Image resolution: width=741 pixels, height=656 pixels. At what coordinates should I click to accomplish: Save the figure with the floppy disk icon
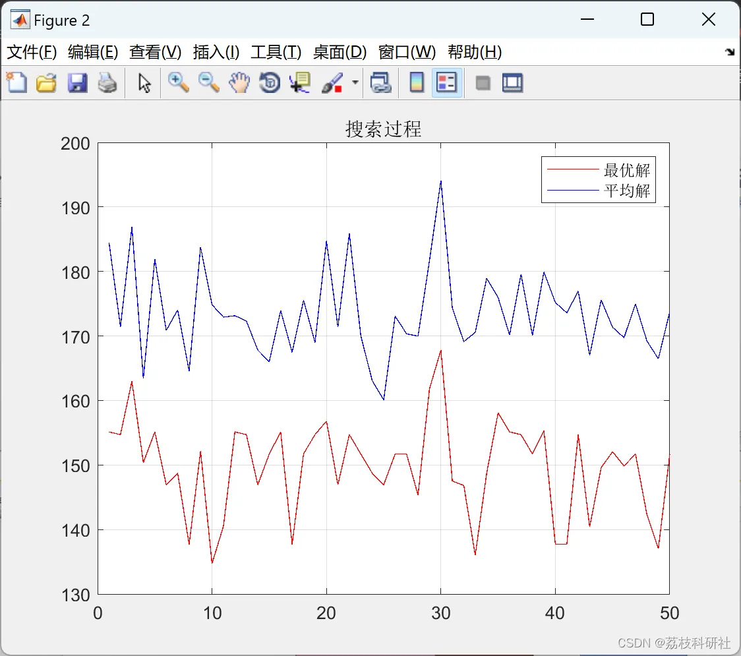pyautogui.click(x=77, y=82)
